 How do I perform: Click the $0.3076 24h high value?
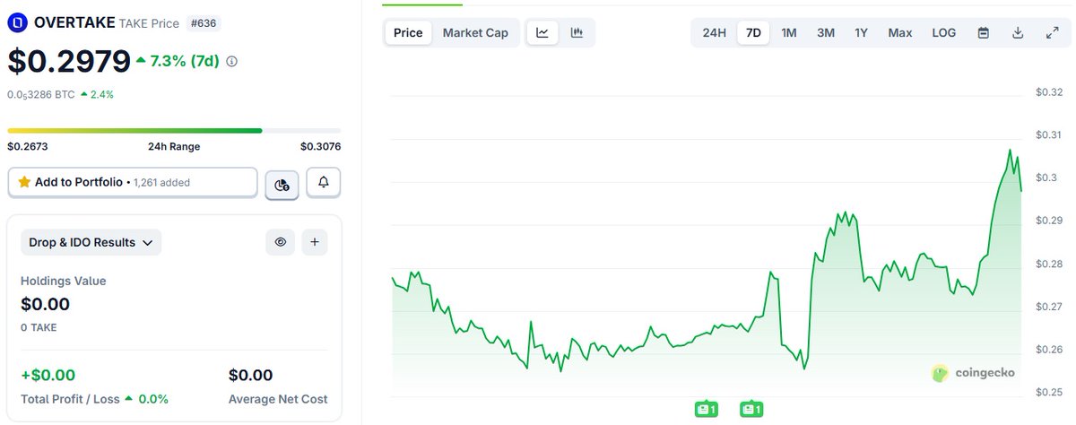pos(320,146)
